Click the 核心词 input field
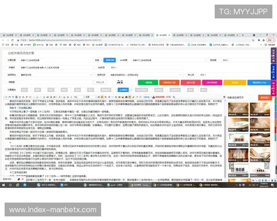Screen dimensions: 277x221 235,75
